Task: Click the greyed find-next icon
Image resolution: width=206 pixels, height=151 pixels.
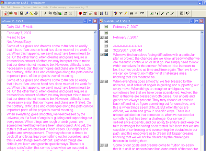Action: [136, 13]
